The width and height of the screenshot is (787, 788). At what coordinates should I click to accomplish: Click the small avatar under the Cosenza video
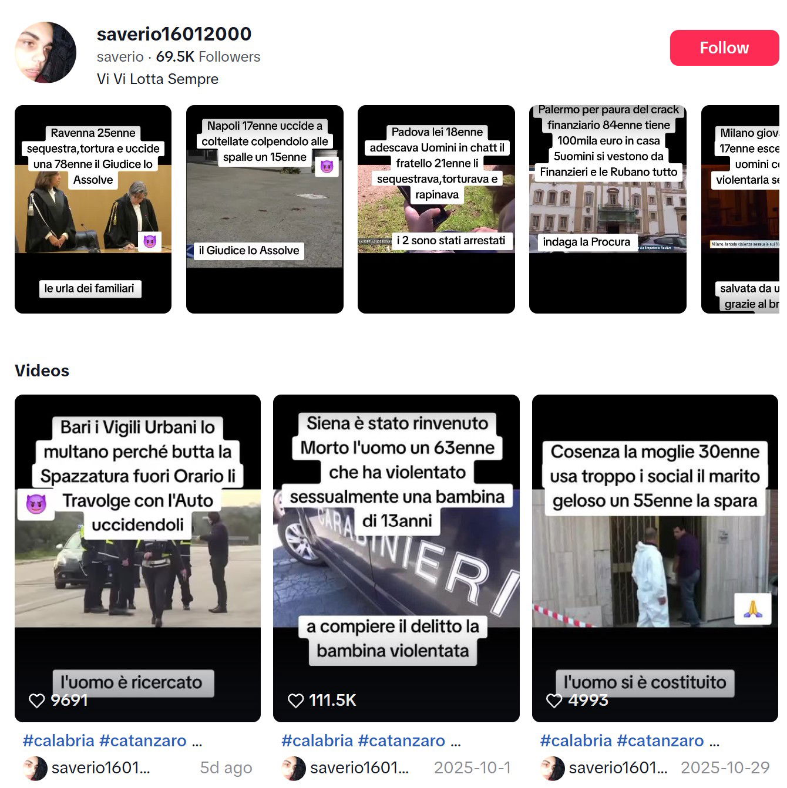tap(553, 768)
